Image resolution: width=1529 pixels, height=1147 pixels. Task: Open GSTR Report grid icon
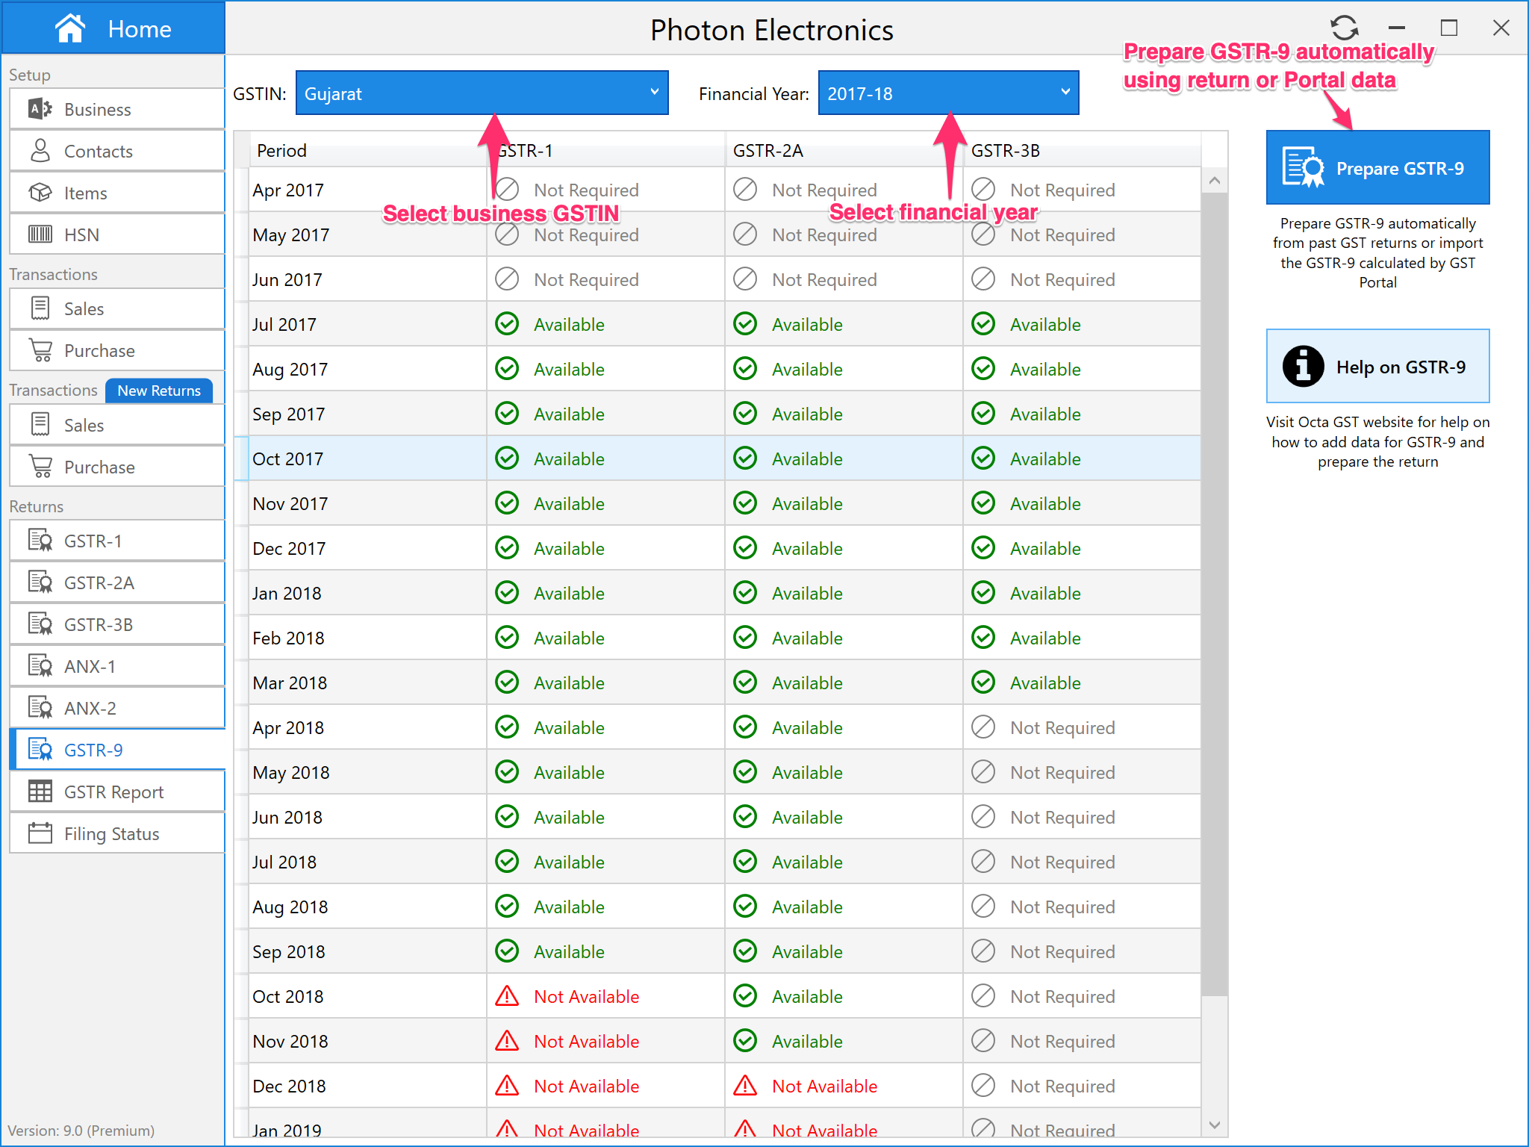tap(40, 792)
